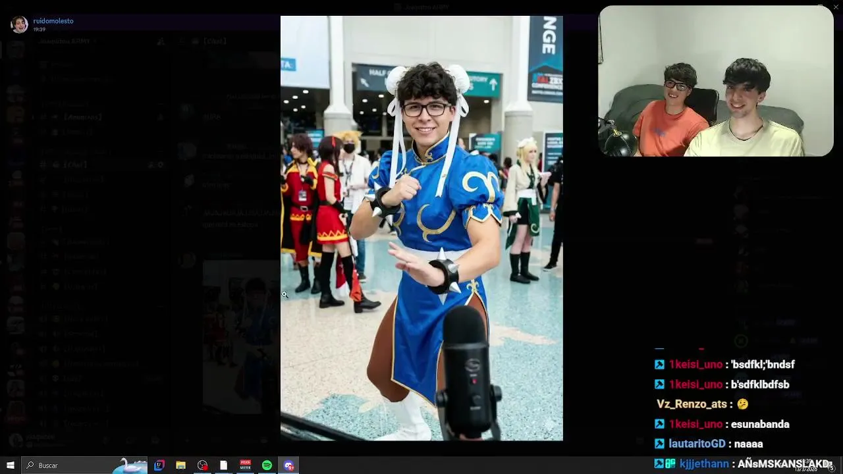This screenshot has height=474, width=843.
Task: Click the taskbar clock and date
Action: 805,465
